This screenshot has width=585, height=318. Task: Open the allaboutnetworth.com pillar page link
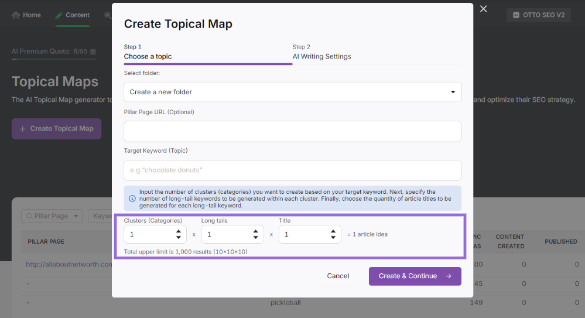(69, 264)
